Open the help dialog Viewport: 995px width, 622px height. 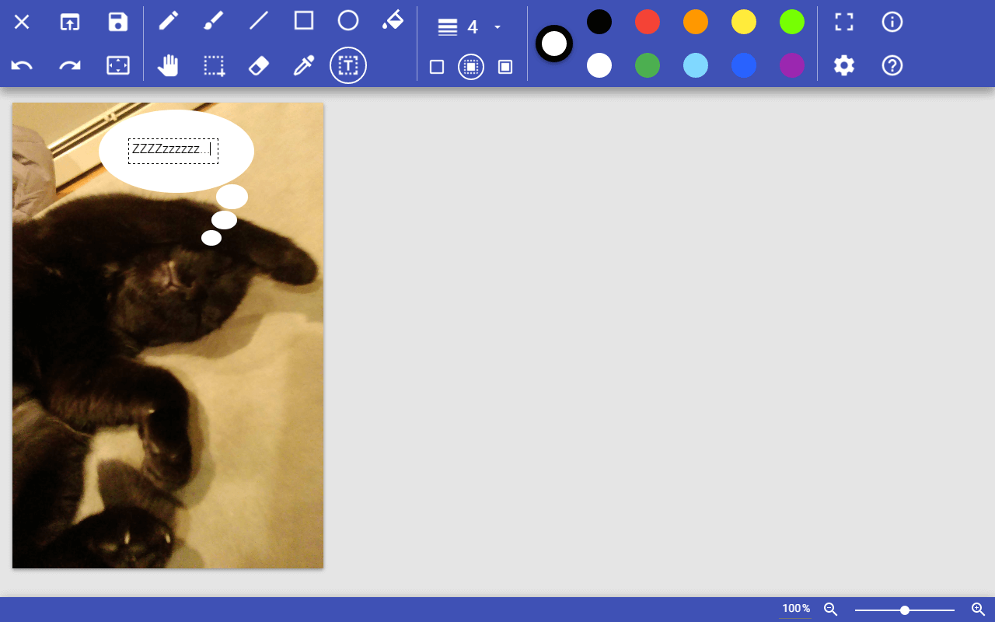pyautogui.click(x=892, y=65)
